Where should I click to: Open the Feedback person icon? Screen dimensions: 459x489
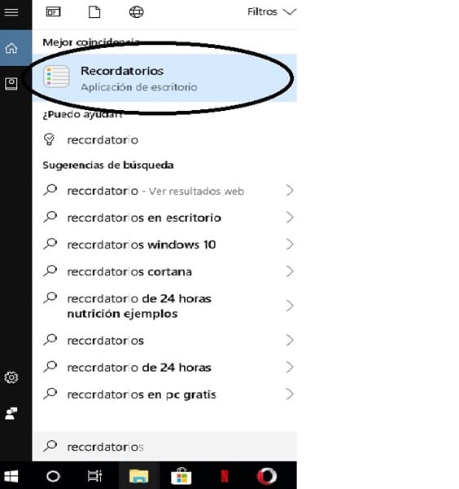pos(11,413)
